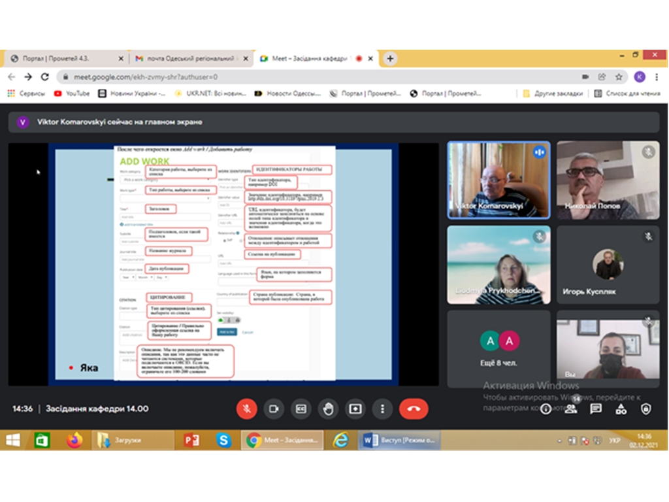Switch to Word 'Виступ' document in taskbar
669x502 pixels.
pos(399,440)
